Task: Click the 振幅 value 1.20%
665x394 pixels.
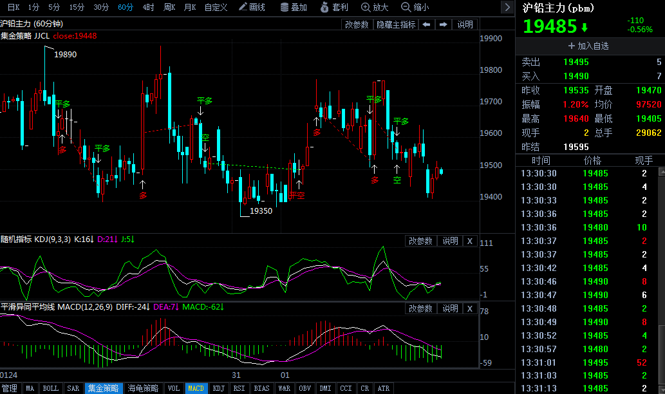Action: (x=576, y=104)
